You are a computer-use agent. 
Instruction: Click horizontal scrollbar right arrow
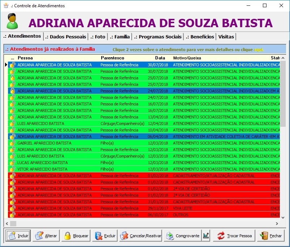(277, 223)
